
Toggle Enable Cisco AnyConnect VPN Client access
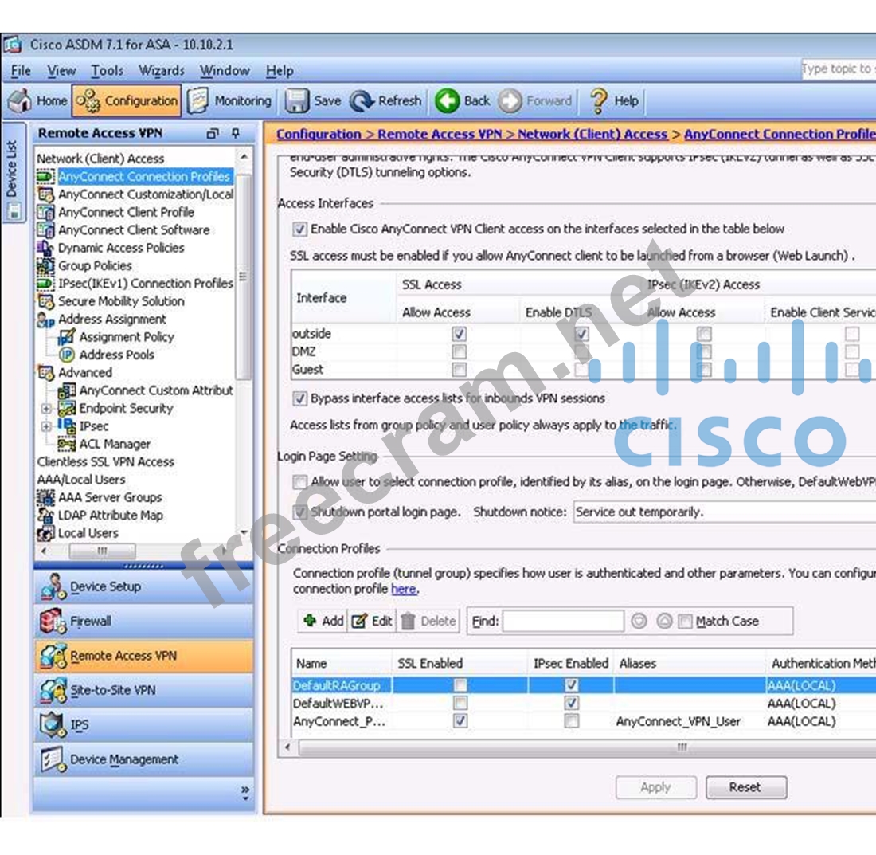[300, 229]
